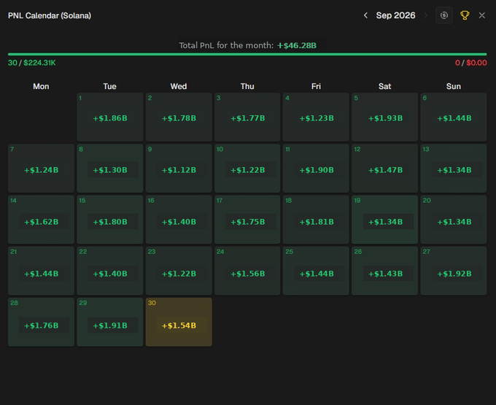Select day 9 with +$1.12B
Image resolution: width=496 pixels, height=405 pixels.
point(179,169)
